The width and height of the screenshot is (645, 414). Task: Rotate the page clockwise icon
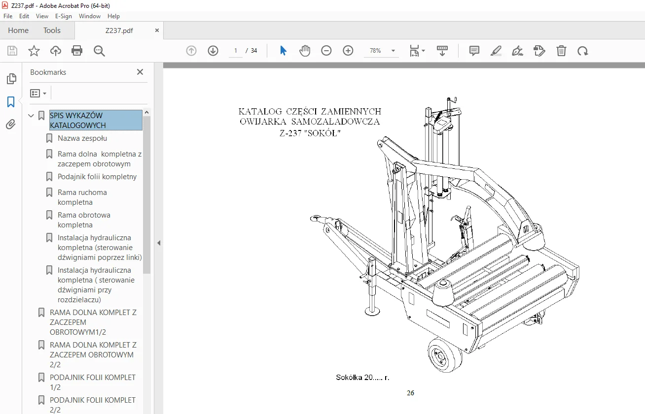(x=583, y=51)
